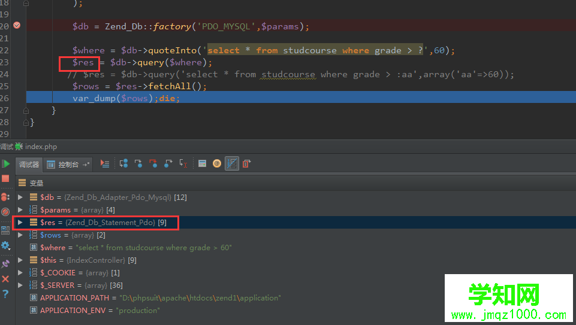
Task: Click the $db object type icon
Action: [x=34, y=198]
